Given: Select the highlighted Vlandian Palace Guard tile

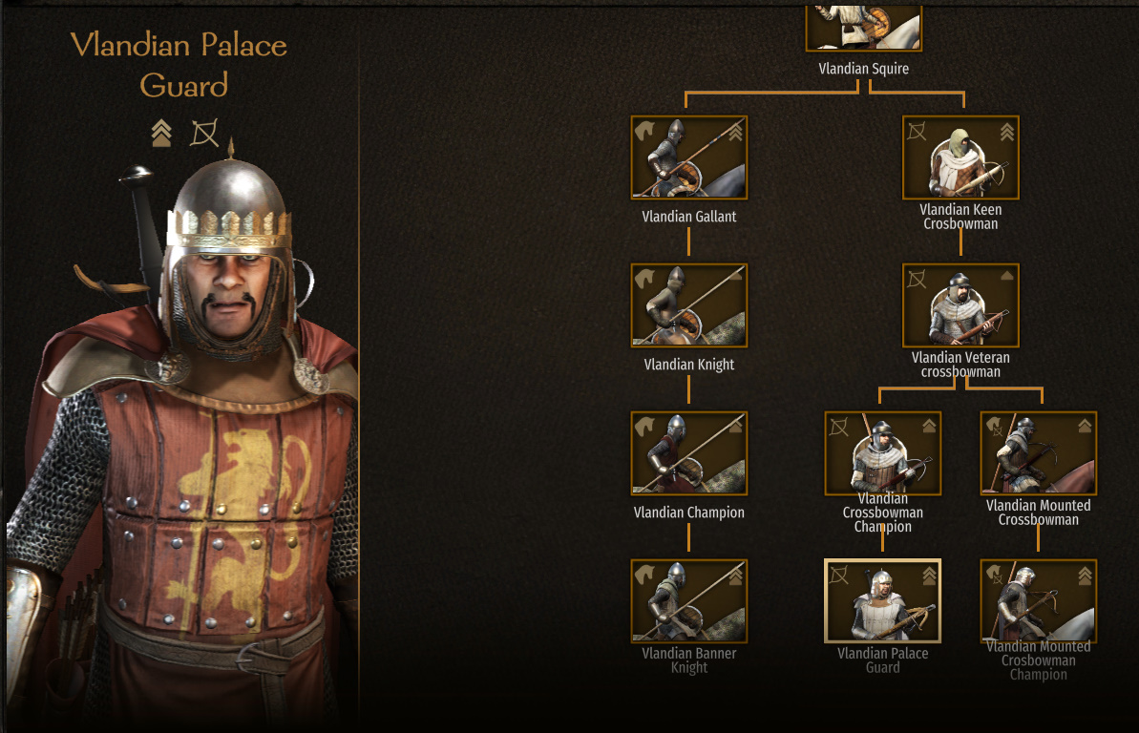Looking at the screenshot, I should (x=882, y=600).
